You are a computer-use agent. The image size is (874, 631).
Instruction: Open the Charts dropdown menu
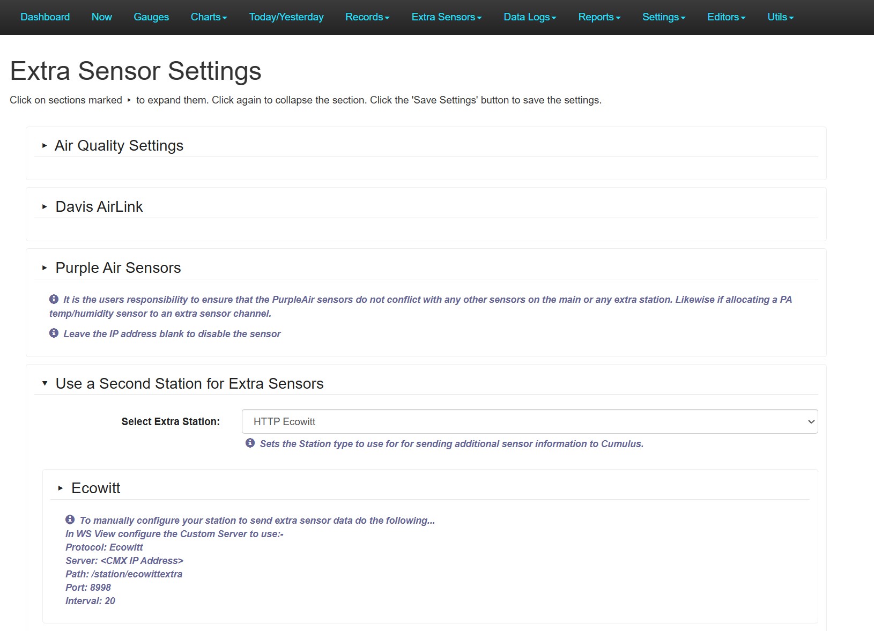tap(209, 17)
